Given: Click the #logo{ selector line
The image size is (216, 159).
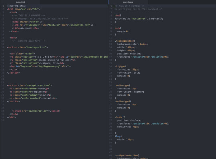Looking at the screenshot, I should (x=118, y=136).
